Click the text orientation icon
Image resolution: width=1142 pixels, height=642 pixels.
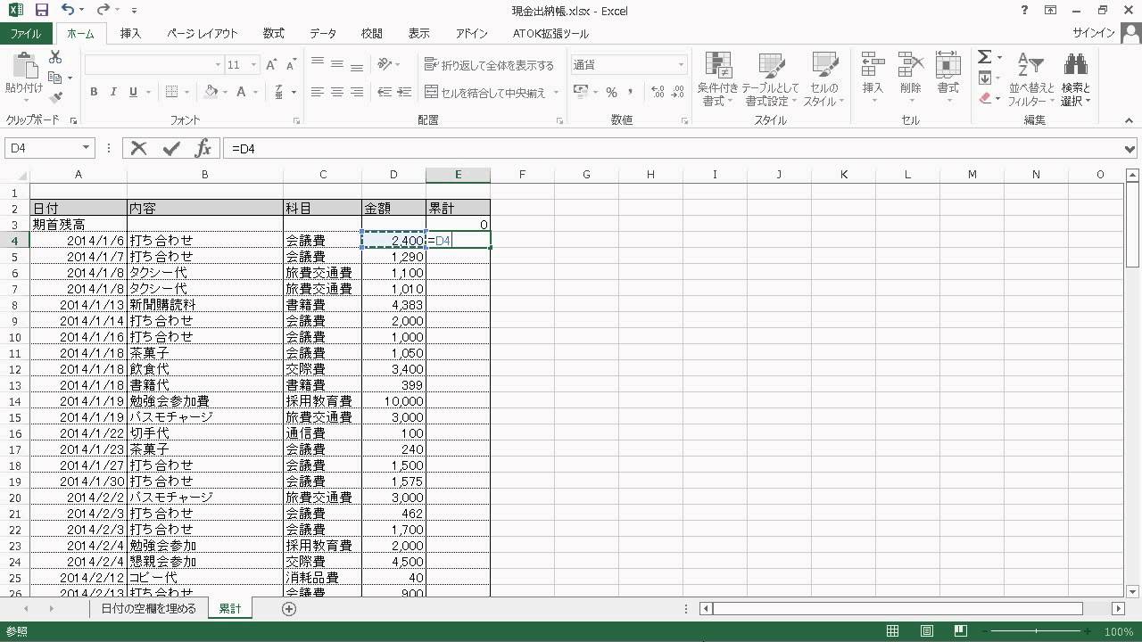(x=385, y=64)
